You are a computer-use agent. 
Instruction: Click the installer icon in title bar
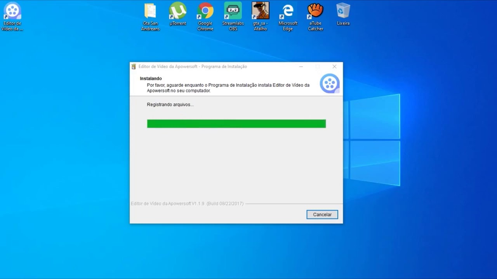[x=134, y=67]
